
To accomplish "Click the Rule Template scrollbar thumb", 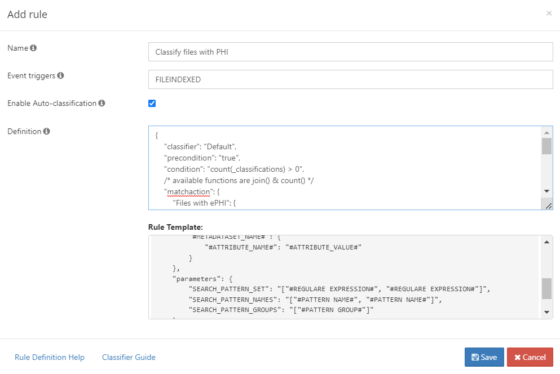I will 546,288.
